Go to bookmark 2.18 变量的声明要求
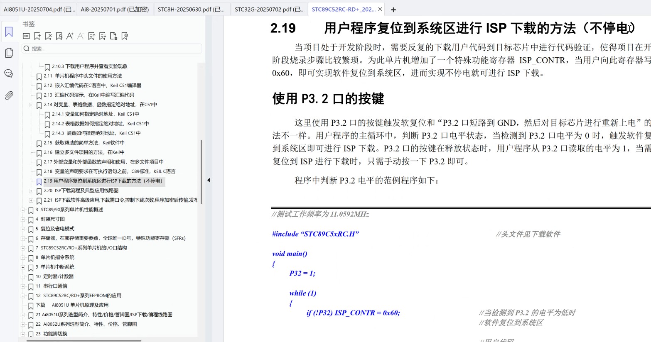This screenshot has width=651, height=342. tap(110, 171)
